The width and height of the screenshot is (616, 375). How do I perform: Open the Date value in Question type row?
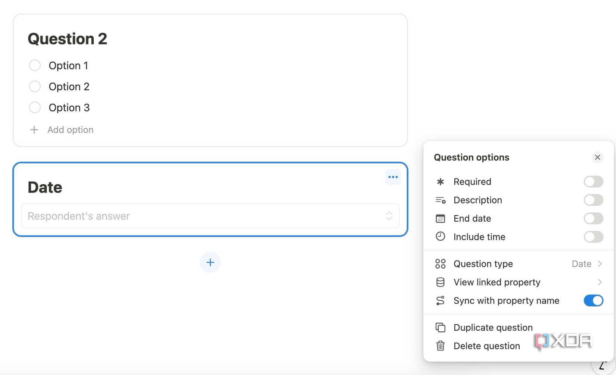(581, 264)
